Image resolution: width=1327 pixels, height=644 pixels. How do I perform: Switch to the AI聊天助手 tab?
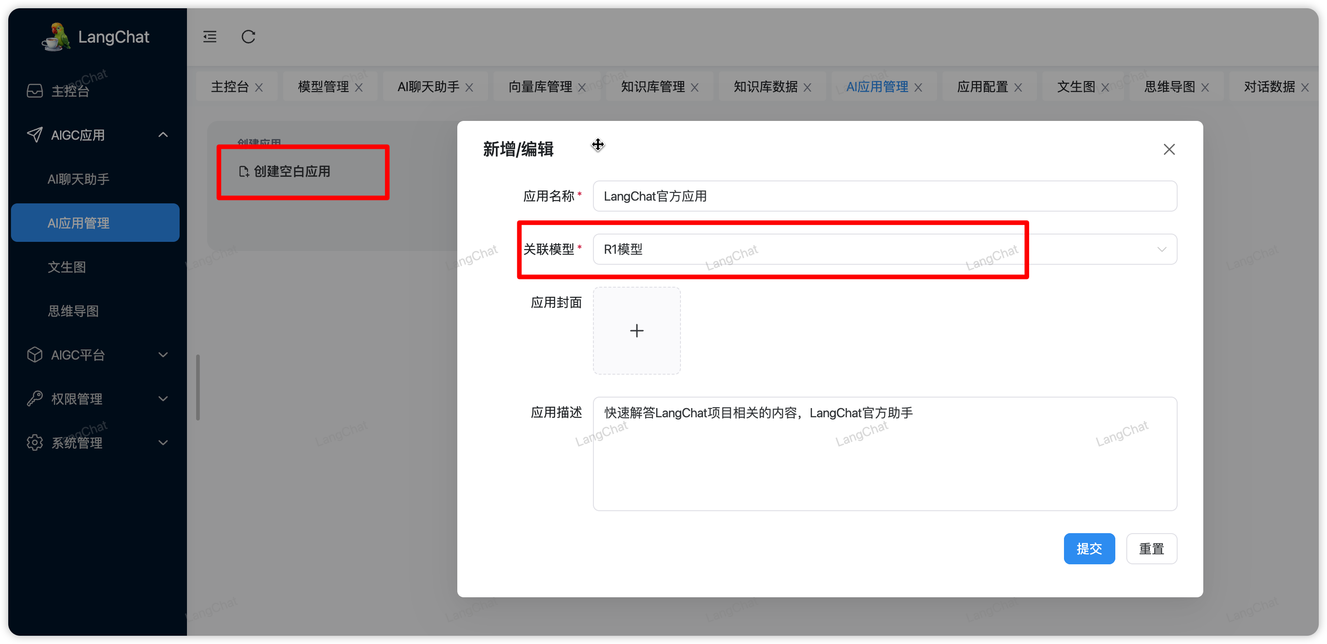(428, 87)
